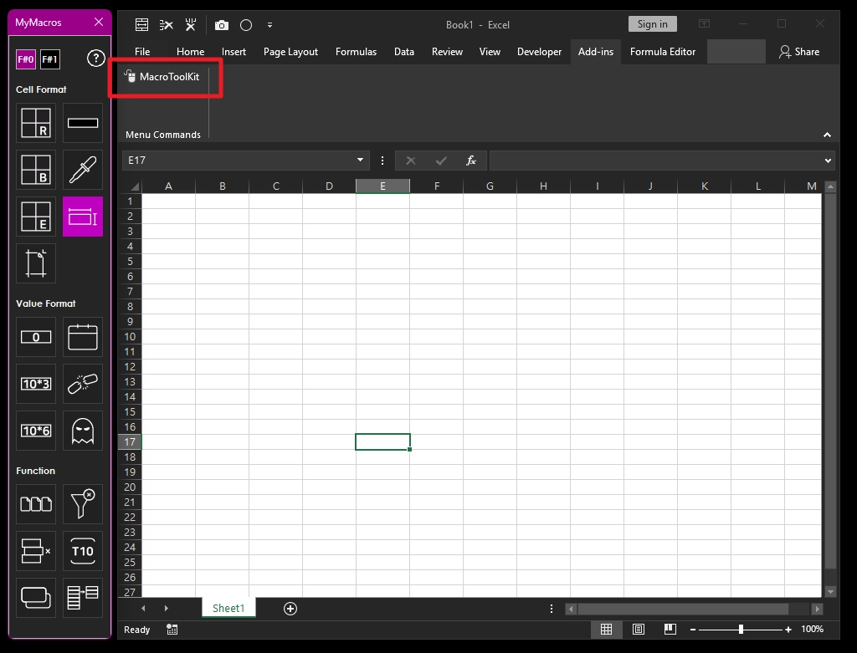Open the Review tab
This screenshot has height=653, width=857.
447,51
